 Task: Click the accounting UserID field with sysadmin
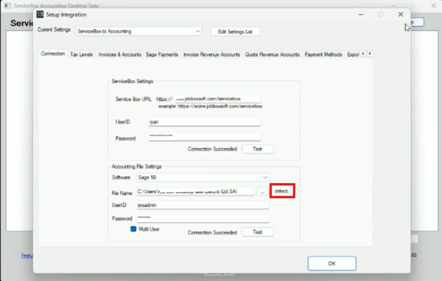(x=203, y=205)
